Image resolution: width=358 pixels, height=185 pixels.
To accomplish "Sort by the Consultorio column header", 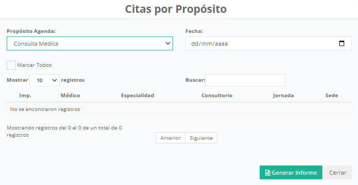I will [x=217, y=96].
